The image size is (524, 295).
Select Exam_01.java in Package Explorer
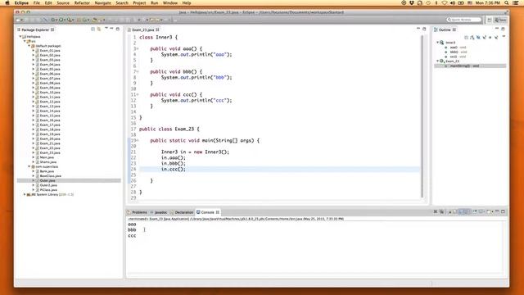(50, 51)
